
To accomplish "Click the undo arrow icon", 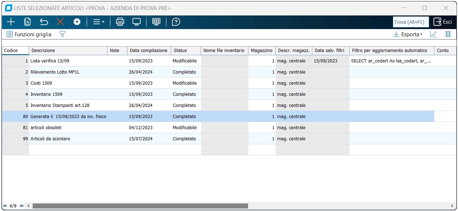I will [x=44, y=22].
